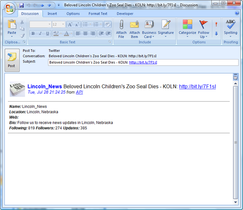This screenshot has height=210, width=243.
Task: Toggle Bold formatting
Action: pos(33,33)
